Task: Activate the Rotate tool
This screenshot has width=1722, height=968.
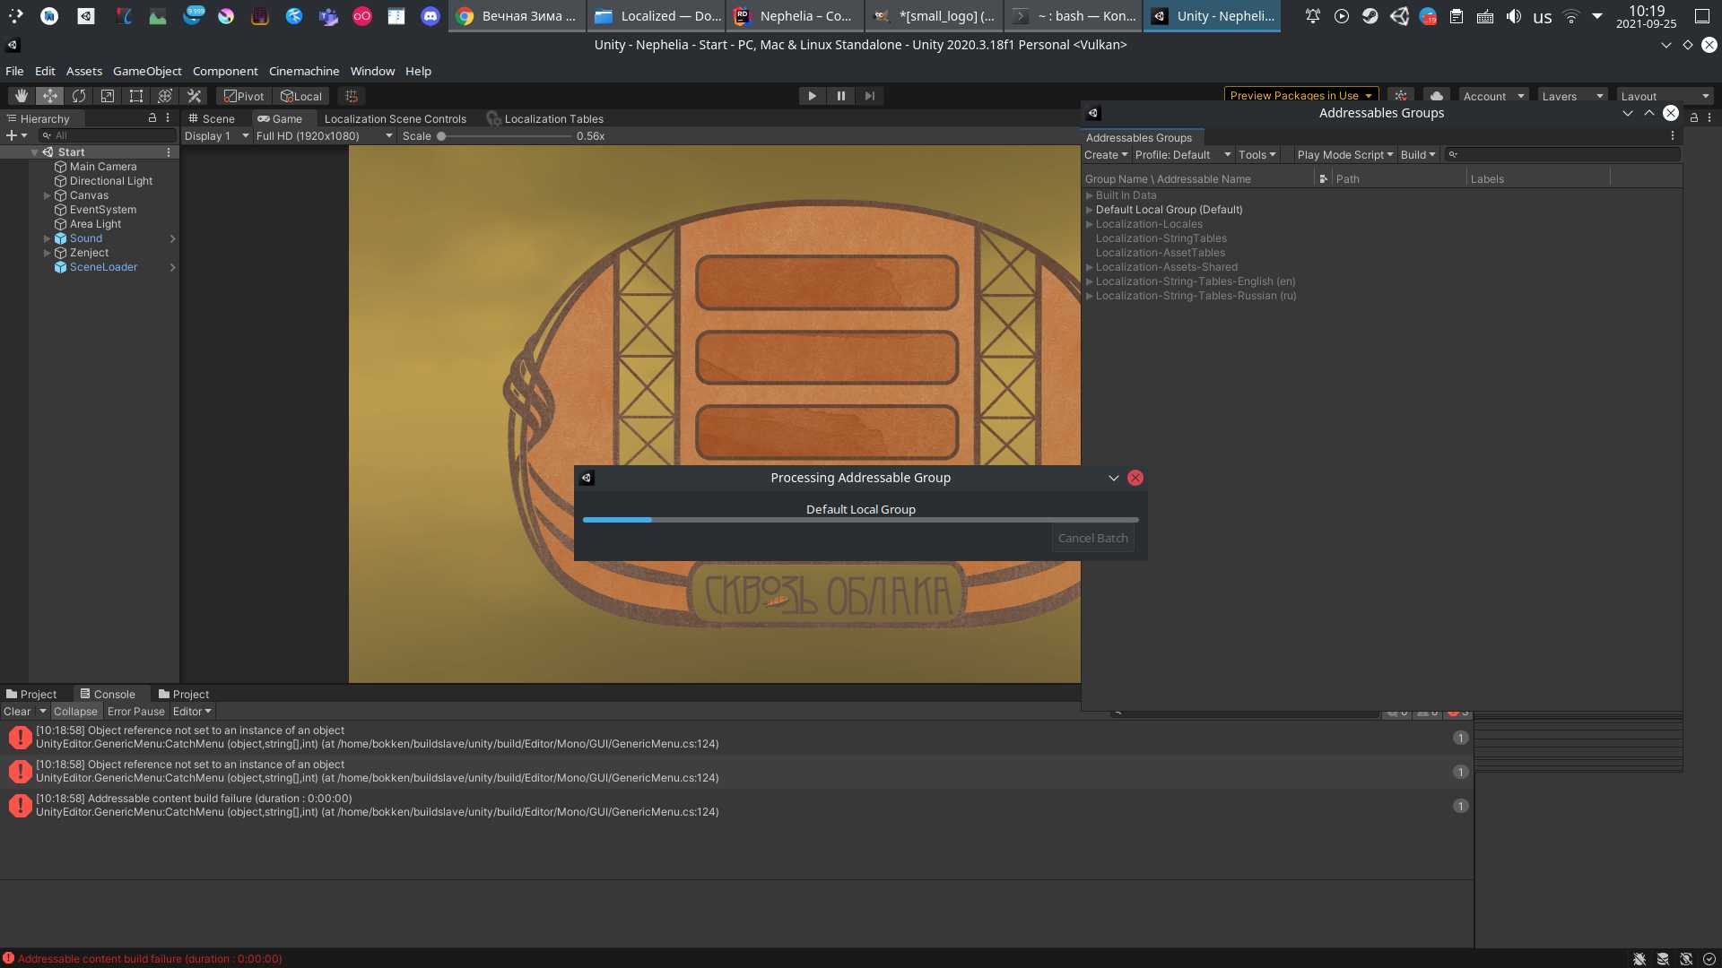Action: 79,96
